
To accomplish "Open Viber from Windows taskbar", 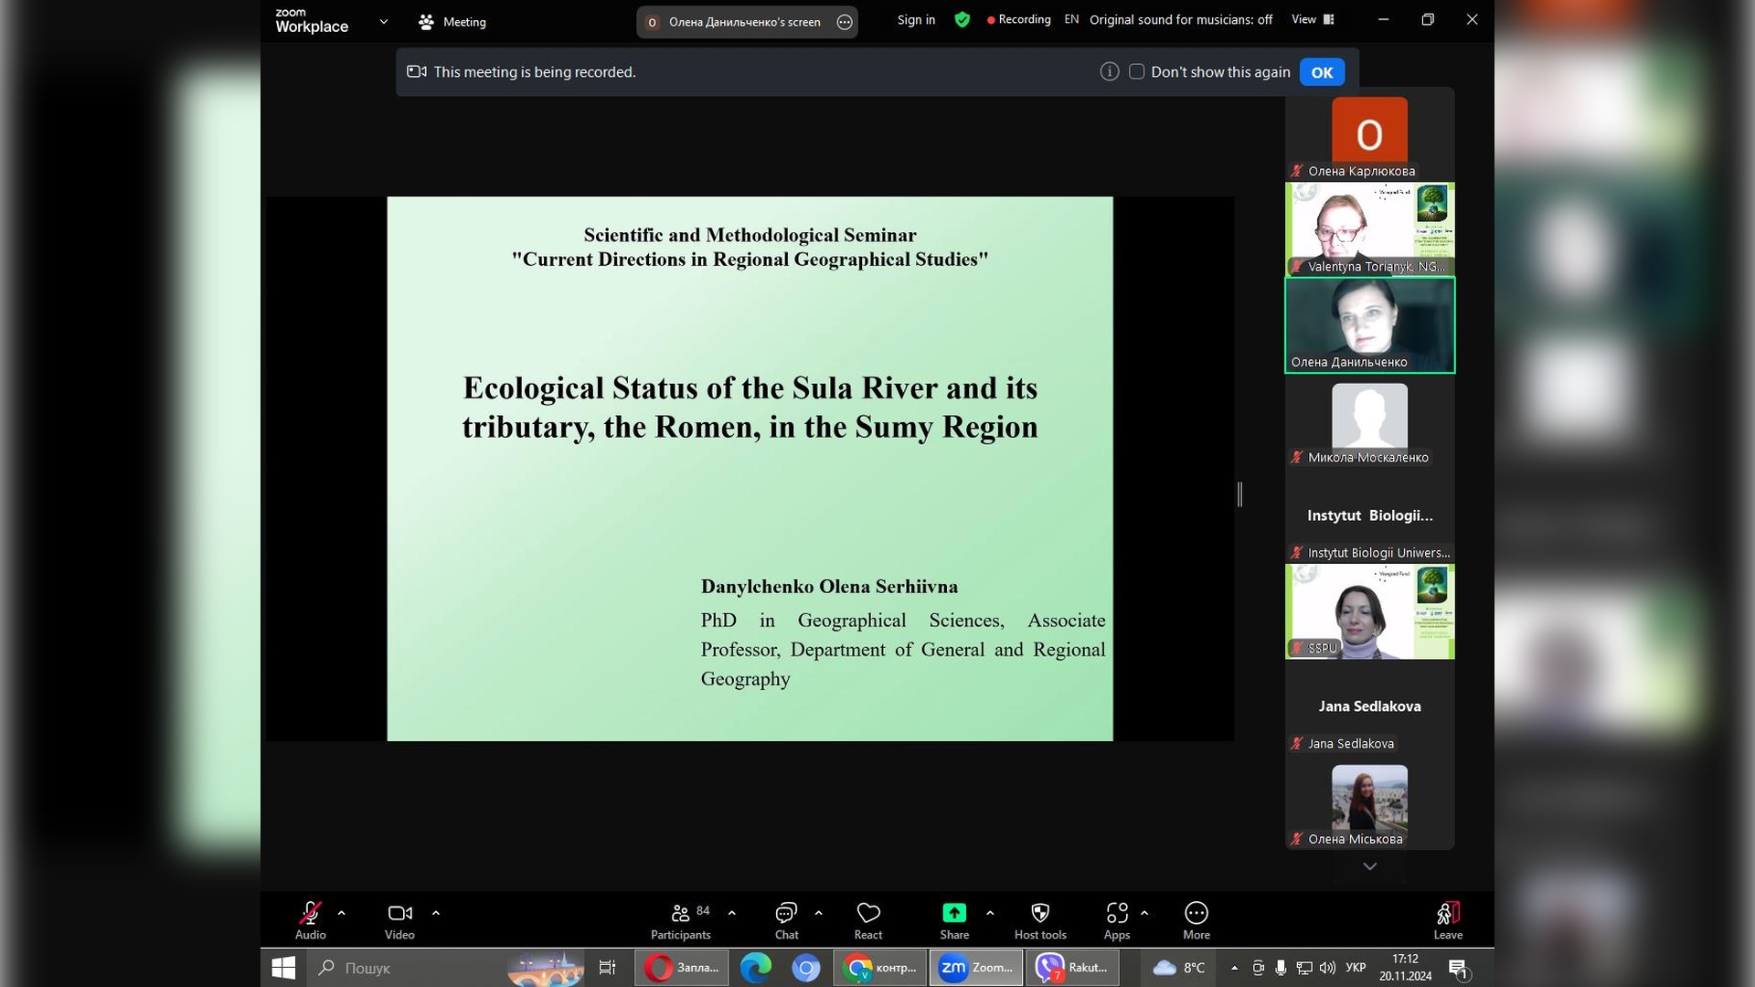I will click(1072, 968).
